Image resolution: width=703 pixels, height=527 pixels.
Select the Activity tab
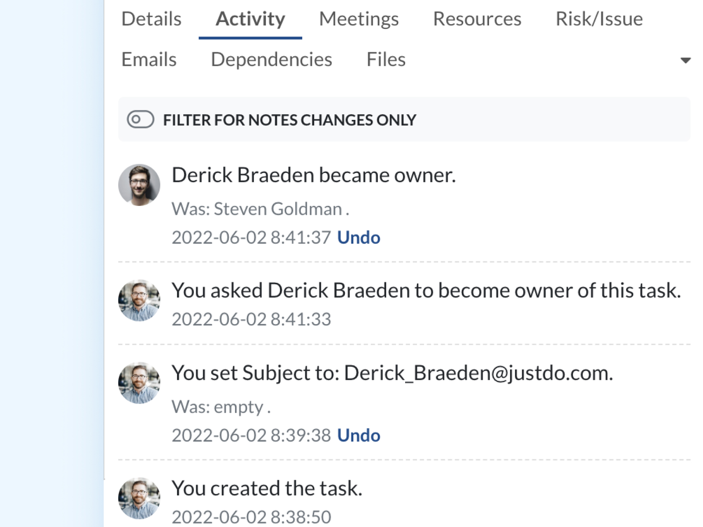pyautogui.click(x=250, y=19)
